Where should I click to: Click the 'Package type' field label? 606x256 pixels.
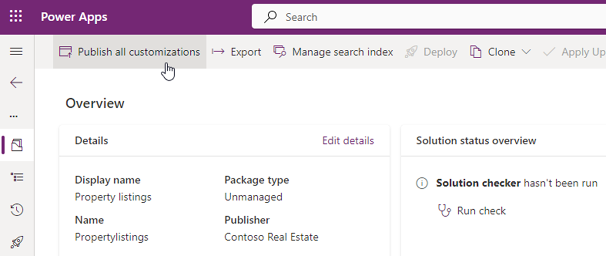(256, 180)
